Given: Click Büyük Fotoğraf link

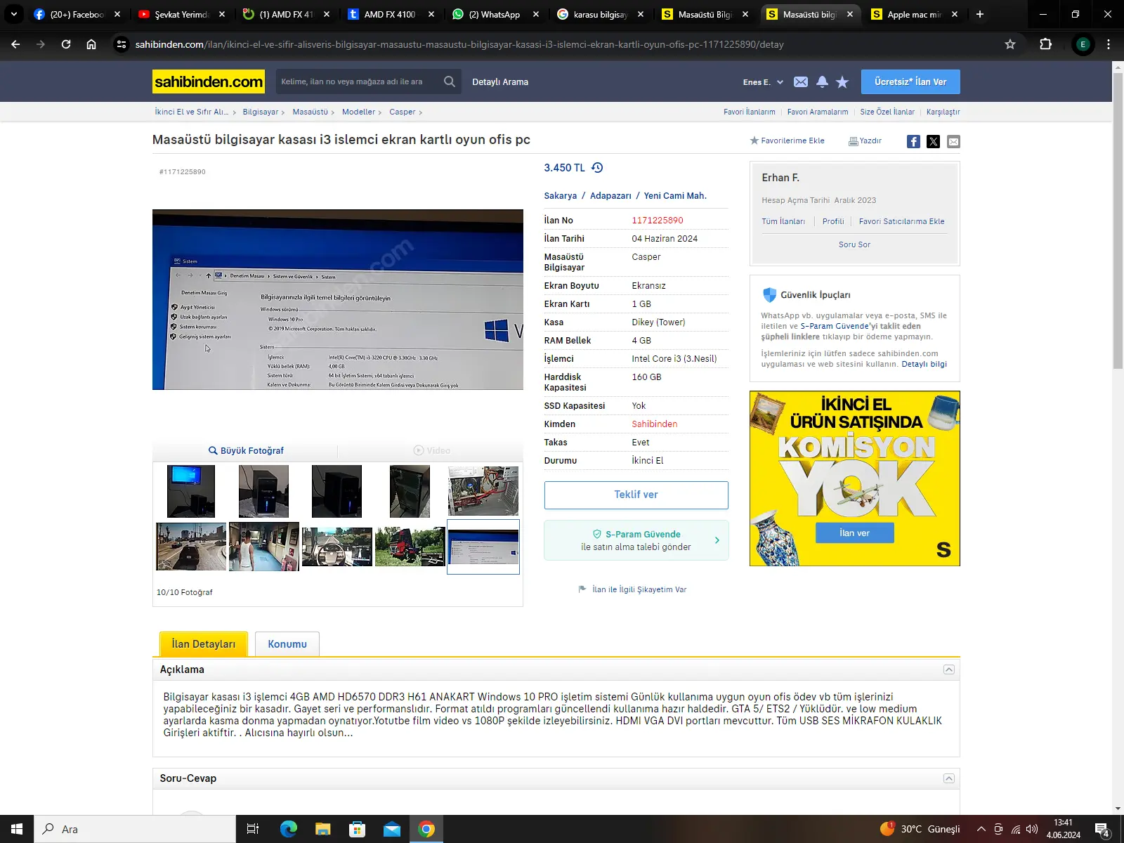Looking at the screenshot, I should 246,450.
